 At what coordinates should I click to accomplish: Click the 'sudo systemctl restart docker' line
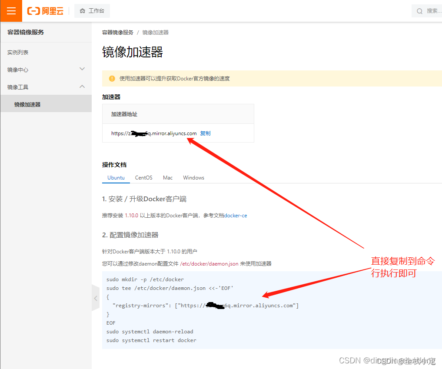click(151, 340)
